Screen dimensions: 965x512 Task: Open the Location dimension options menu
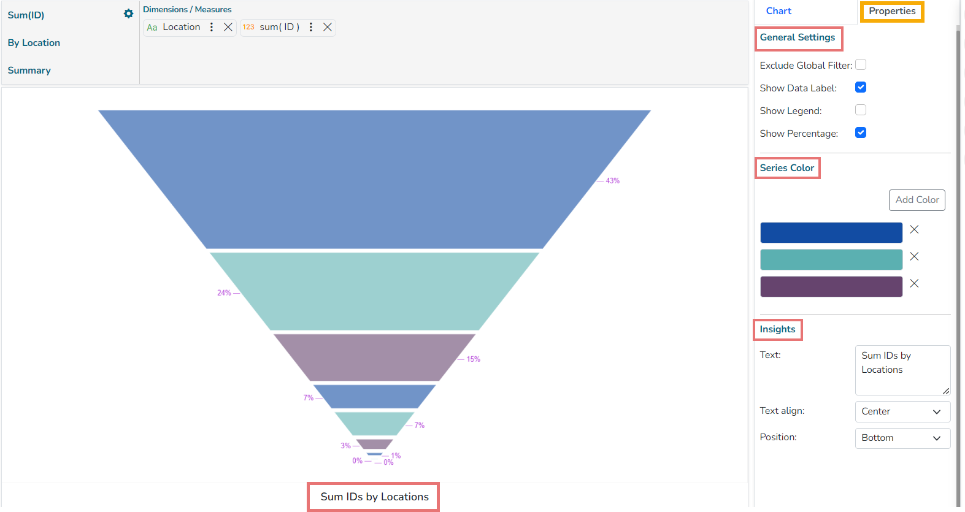(x=212, y=27)
